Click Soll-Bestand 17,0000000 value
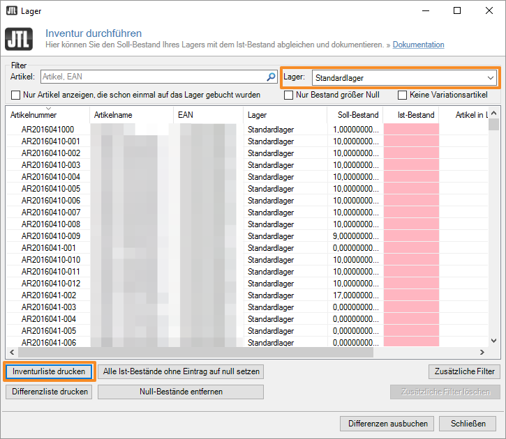The height and width of the screenshot is (439, 506). click(x=356, y=295)
